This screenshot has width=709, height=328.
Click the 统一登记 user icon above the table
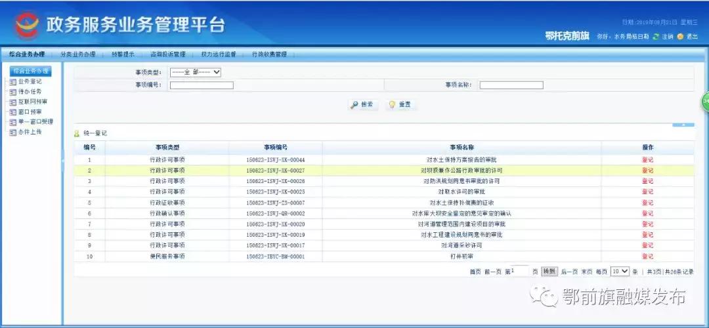point(77,134)
